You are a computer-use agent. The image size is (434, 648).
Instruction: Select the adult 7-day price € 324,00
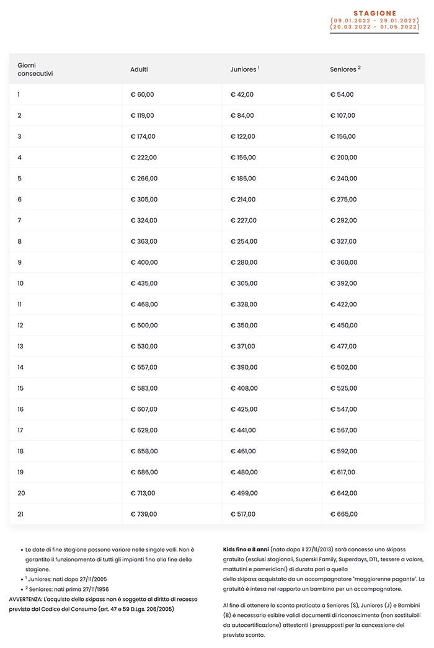(143, 220)
